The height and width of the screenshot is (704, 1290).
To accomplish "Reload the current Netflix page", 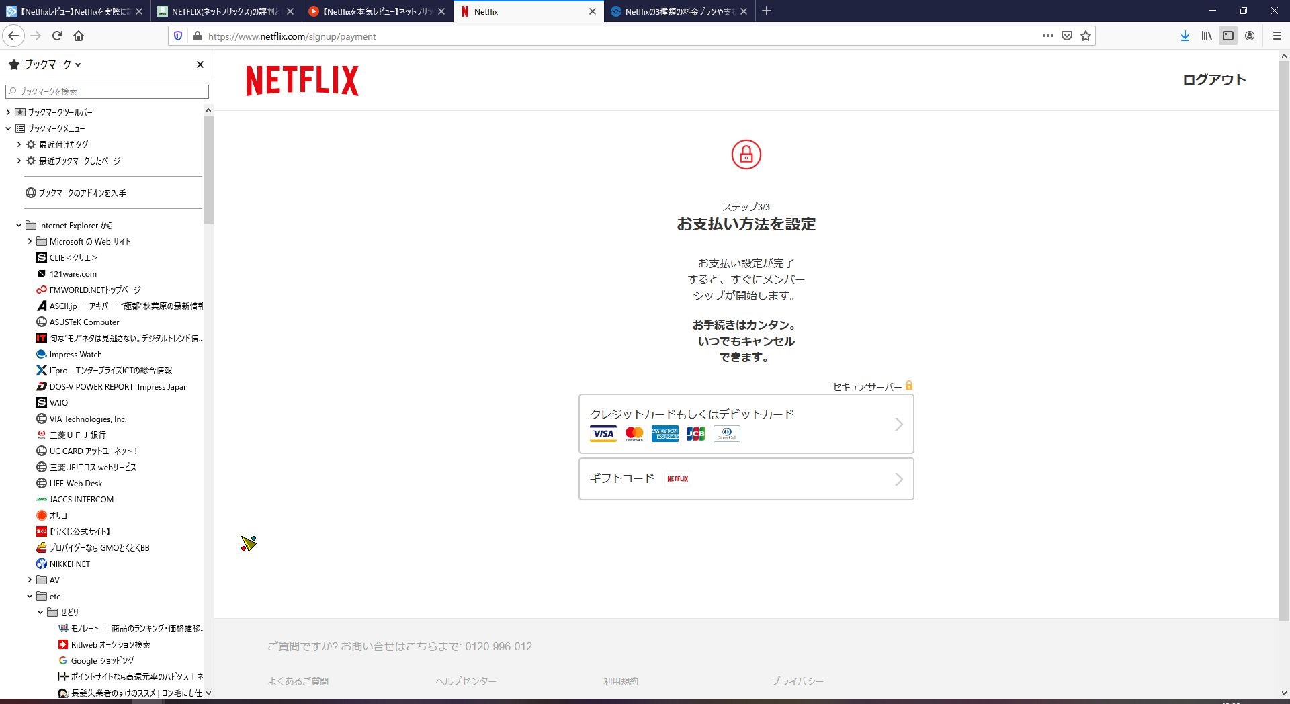I will [57, 36].
